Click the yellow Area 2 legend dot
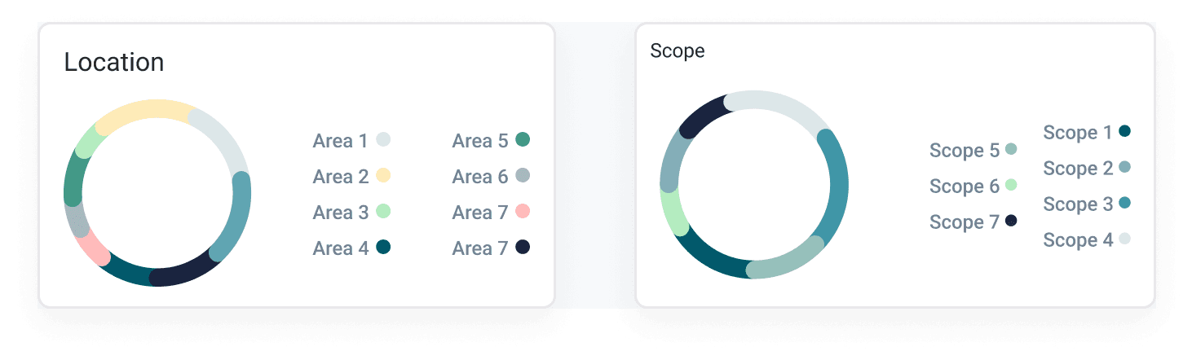The height and width of the screenshot is (360, 1192). [382, 176]
